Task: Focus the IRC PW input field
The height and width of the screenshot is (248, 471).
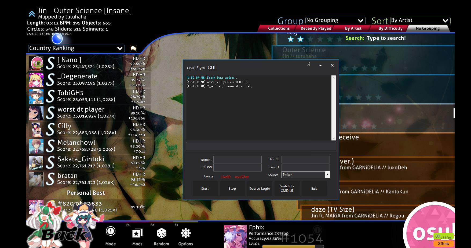Action: pyautogui.click(x=238, y=167)
